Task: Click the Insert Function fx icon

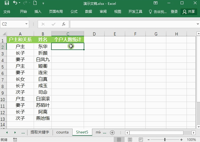Action: coord(64,24)
